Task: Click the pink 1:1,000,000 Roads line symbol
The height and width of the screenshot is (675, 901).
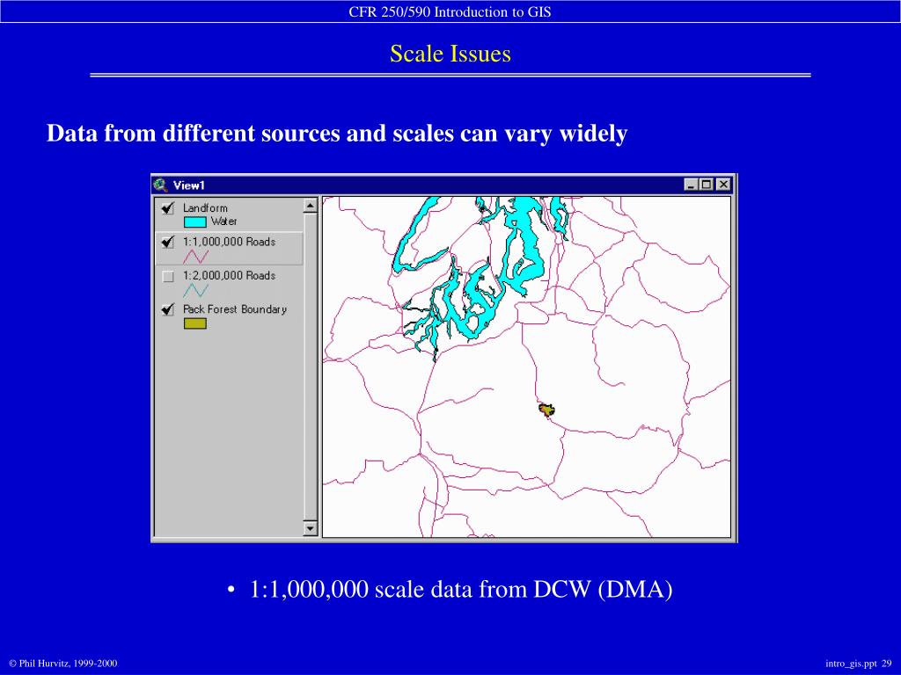Action: [x=196, y=256]
